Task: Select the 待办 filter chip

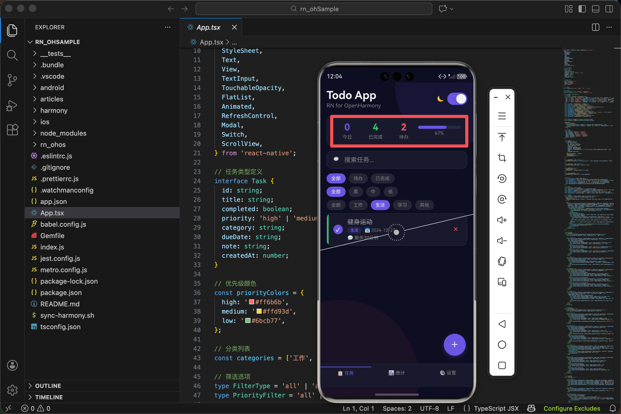Action: coord(358,179)
